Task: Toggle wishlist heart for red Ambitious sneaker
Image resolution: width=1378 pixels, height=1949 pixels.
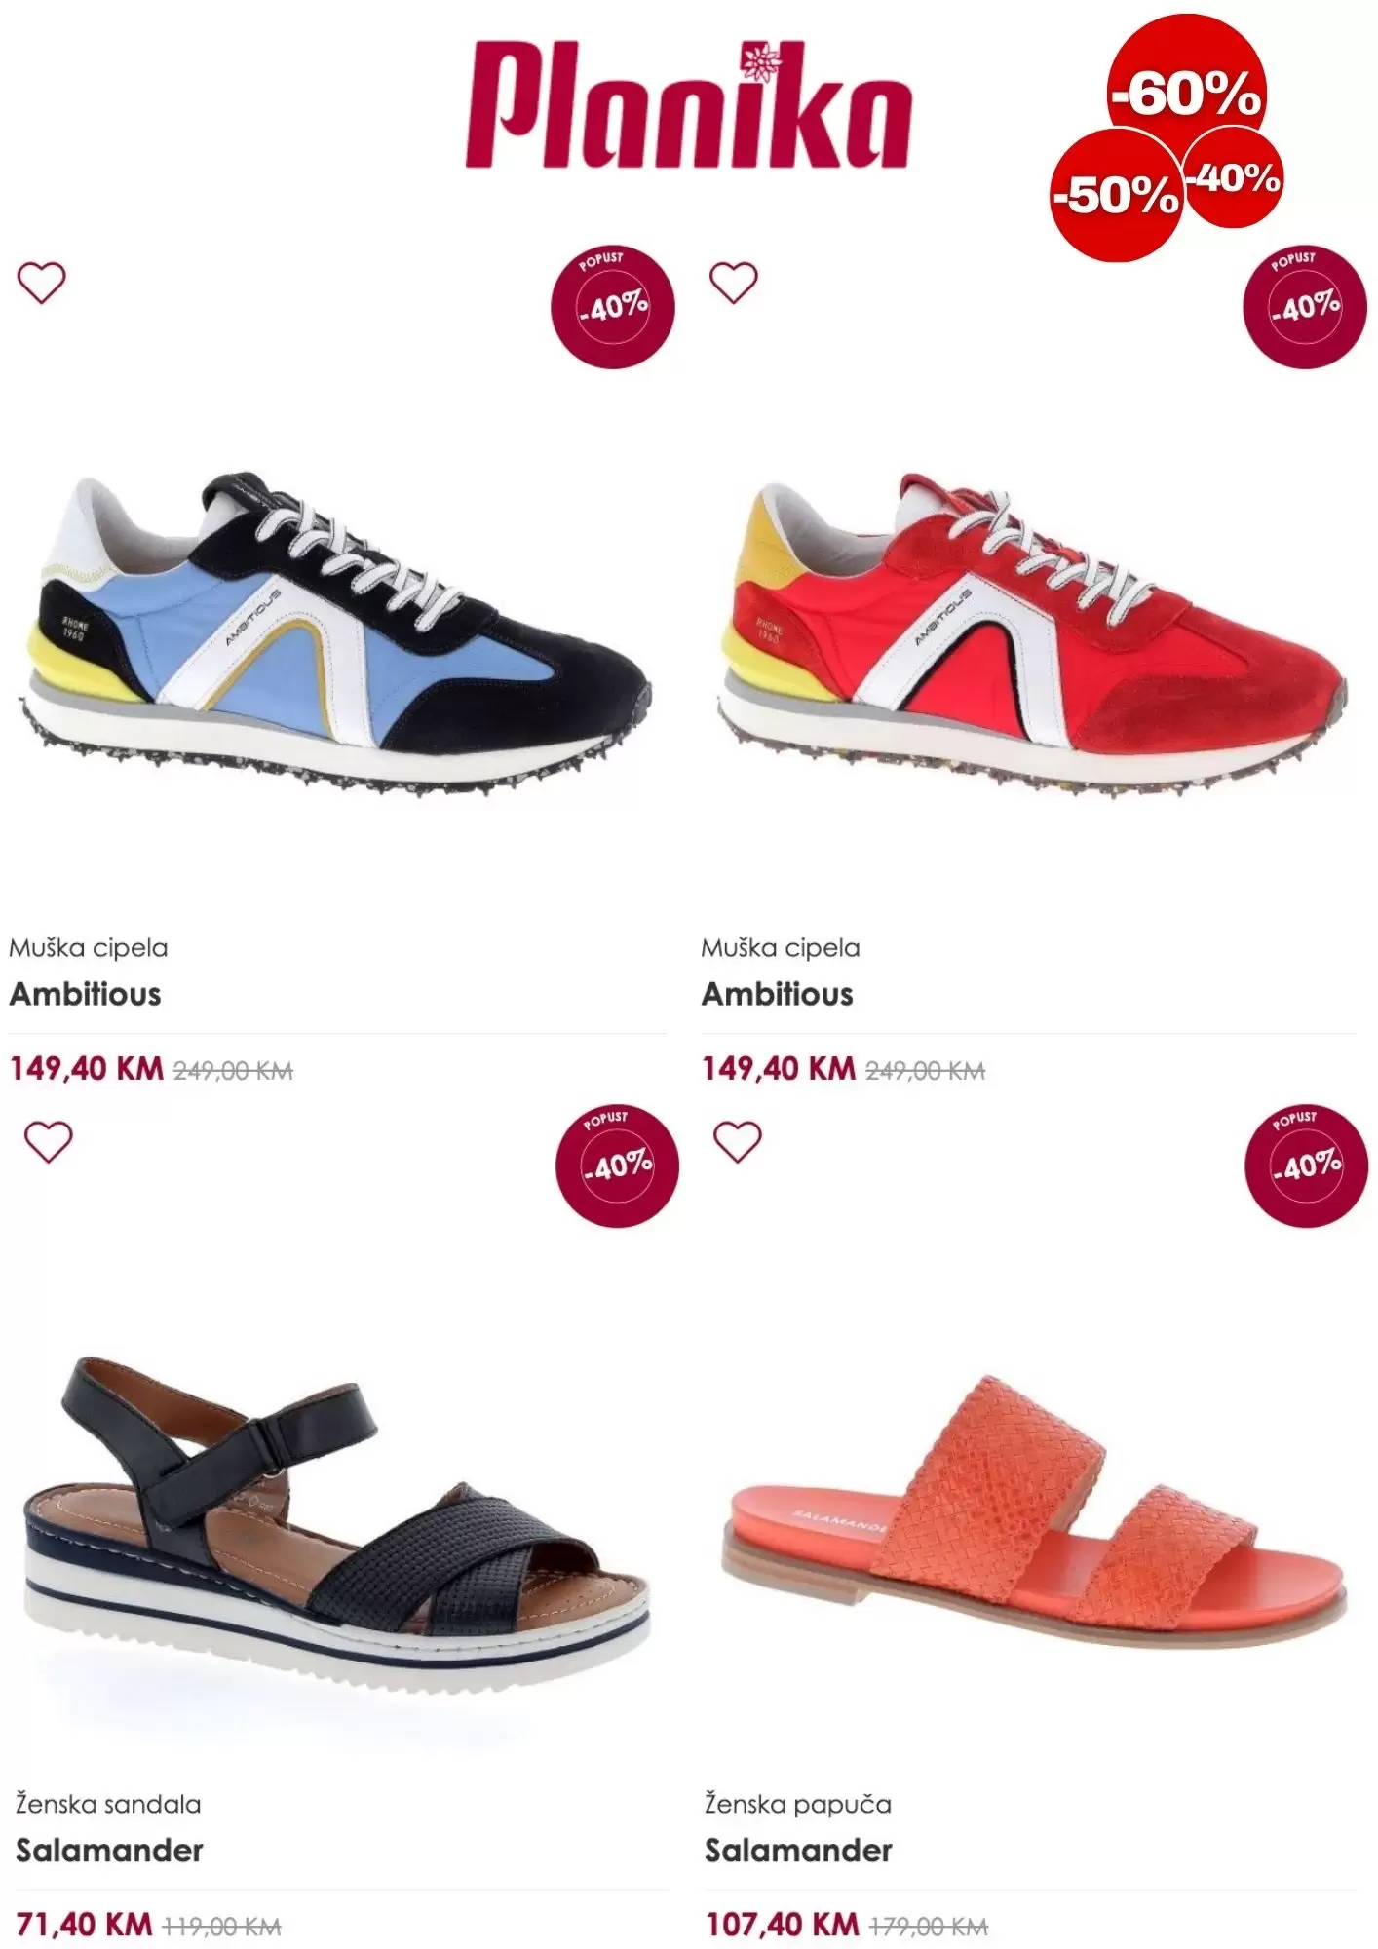Action: [x=733, y=284]
